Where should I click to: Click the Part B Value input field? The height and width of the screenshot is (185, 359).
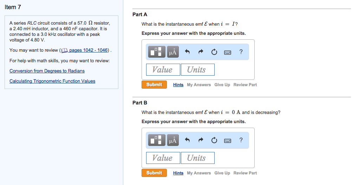(x=163, y=158)
